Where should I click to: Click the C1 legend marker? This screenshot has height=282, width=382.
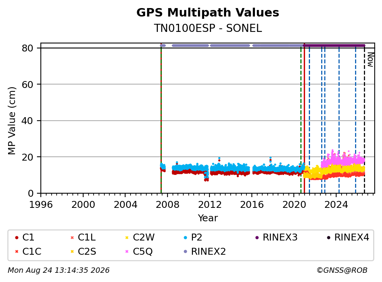click(x=17, y=237)
